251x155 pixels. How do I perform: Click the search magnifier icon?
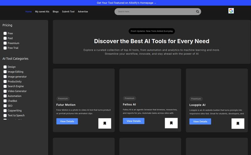pos(198,12)
